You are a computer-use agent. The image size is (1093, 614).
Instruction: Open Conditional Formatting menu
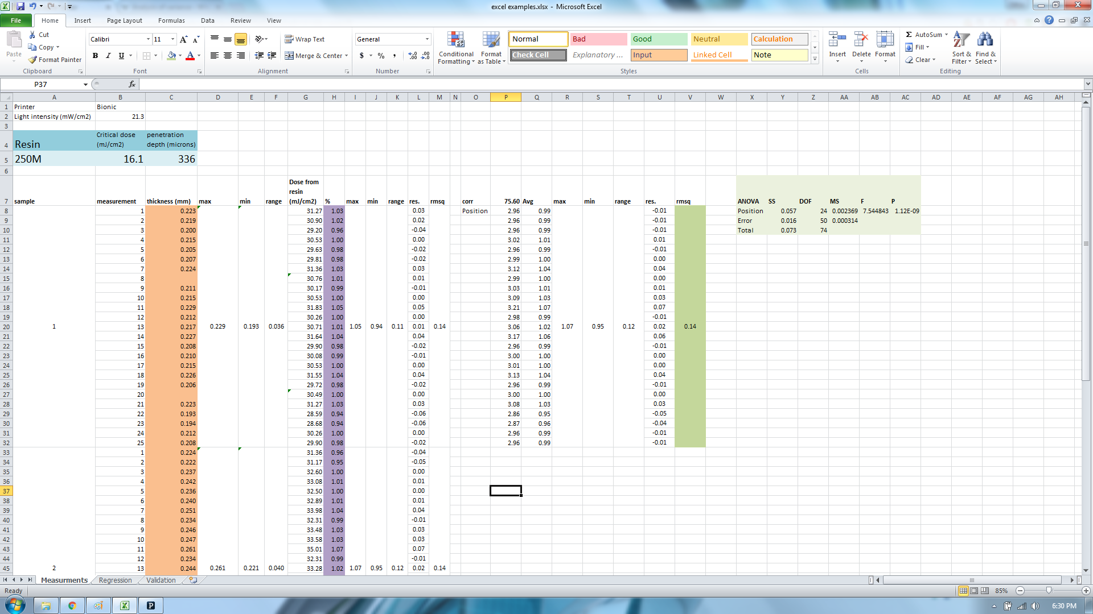click(x=456, y=48)
